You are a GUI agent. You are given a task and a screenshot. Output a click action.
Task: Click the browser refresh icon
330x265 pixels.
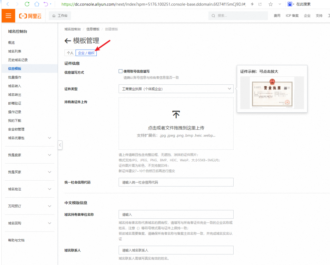(27, 4)
